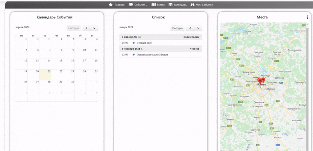Click the star icon beside Главная

click(111, 5)
